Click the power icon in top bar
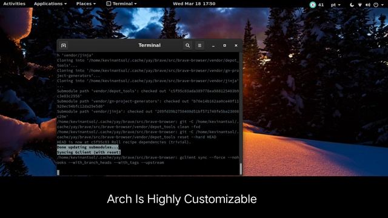 (x=376, y=5)
